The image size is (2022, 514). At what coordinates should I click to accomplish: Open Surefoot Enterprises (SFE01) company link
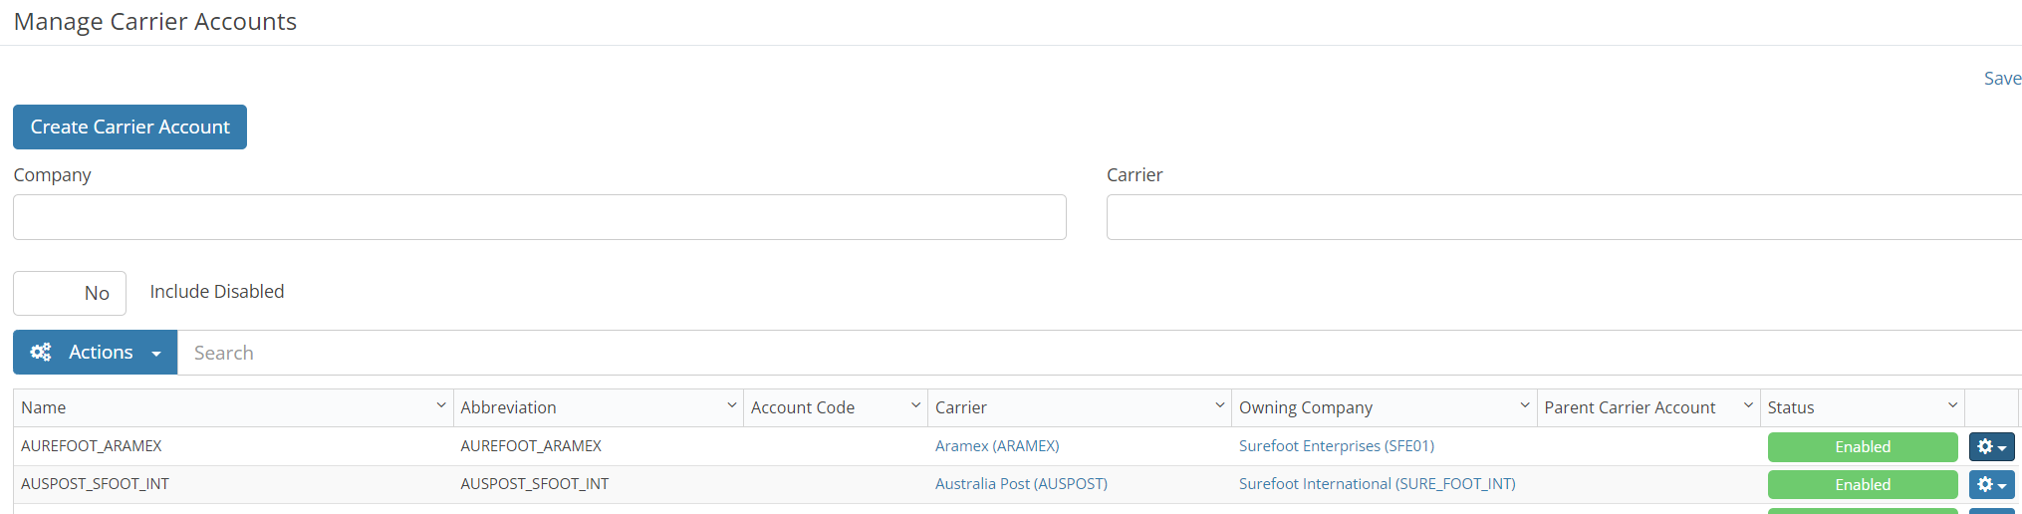tap(1336, 446)
